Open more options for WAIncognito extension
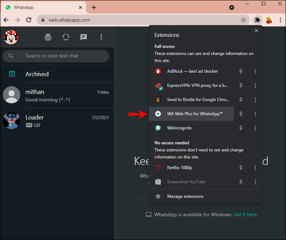Screen dimensions: 286x240 (x=255, y=128)
